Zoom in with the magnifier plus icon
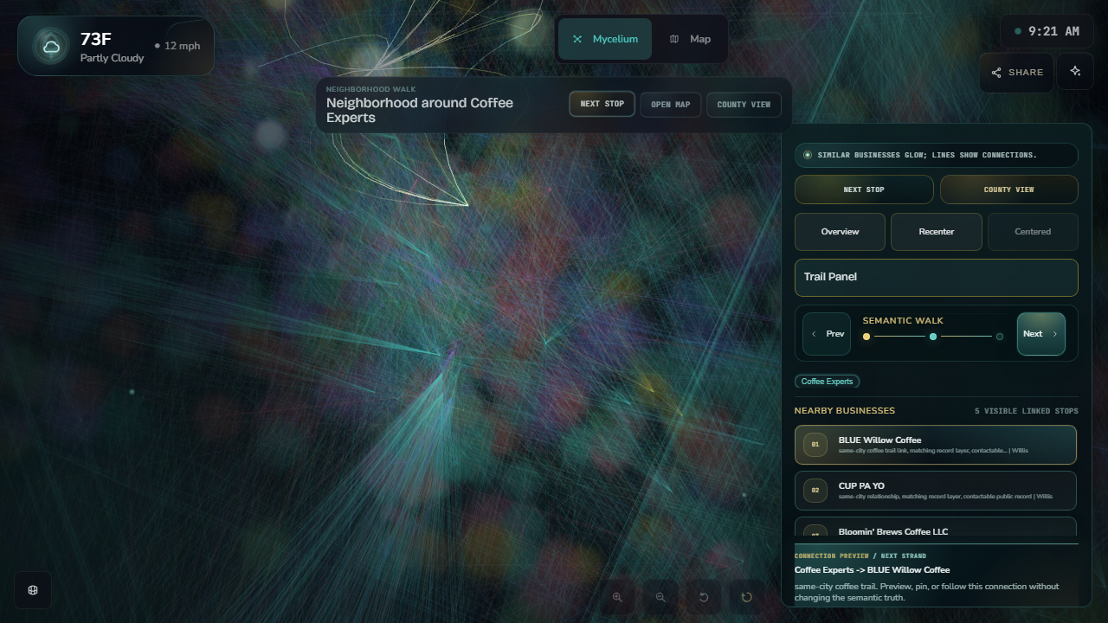Screen dimensions: 1108x623 tap(617, 597)
